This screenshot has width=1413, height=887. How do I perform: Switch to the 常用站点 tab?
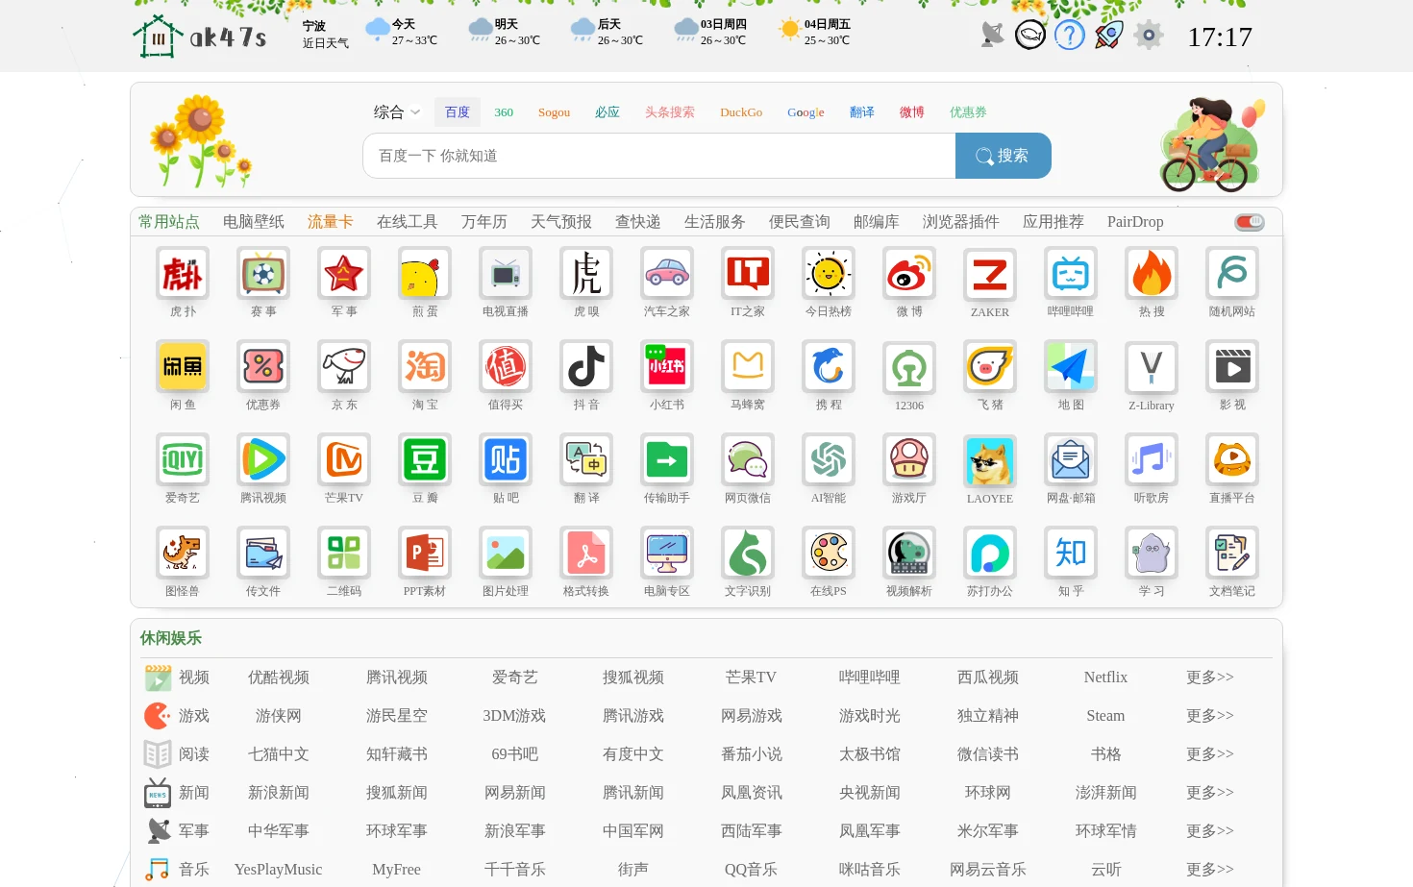(169, 222)
